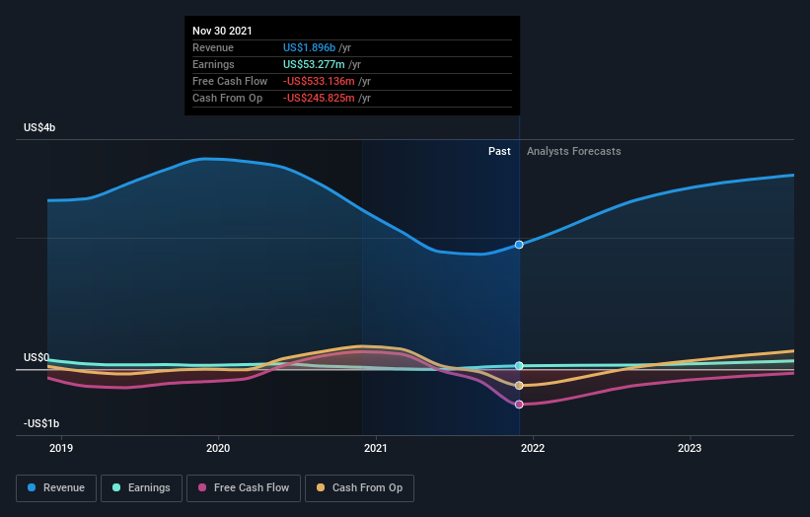This screenshot has width=810, height=517.
Task: Select the 2020 x-axis label
Action: [x=218, y=448]
